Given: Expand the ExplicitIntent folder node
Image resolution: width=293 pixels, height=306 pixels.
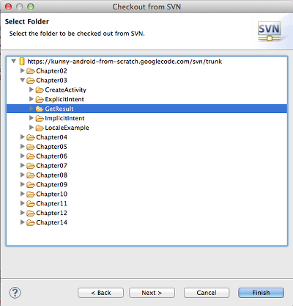Looking at the screenshot, I should click(31, 99).
